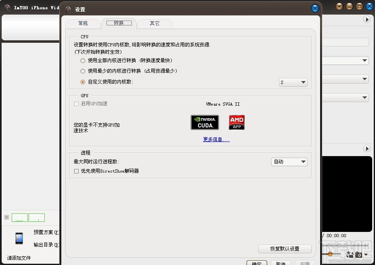Close the CPU usage graph panel

coord(7,217)
